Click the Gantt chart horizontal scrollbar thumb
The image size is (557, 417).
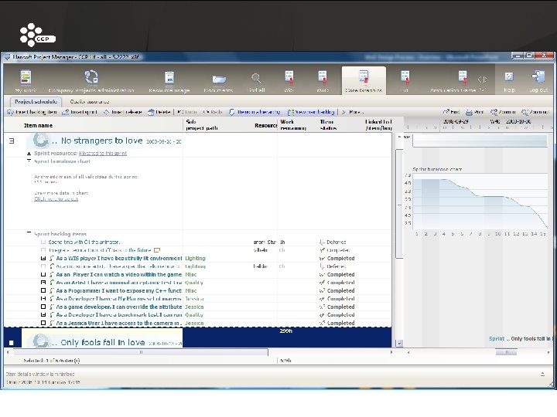tap(506, 352)
